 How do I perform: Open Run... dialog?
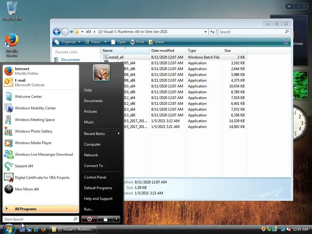tap(102, 209)
